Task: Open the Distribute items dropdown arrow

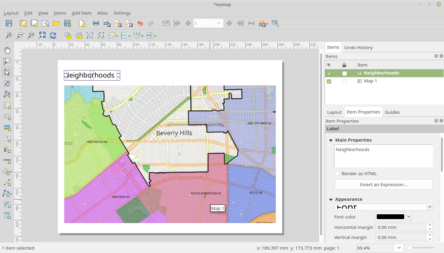Action: [142, 36]
